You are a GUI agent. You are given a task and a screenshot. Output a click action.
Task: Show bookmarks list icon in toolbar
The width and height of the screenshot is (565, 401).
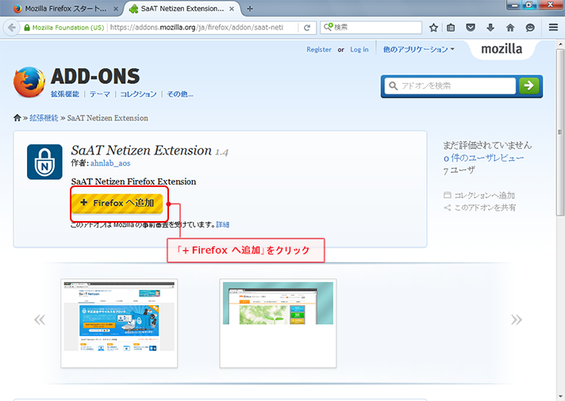(x=451, y=28)
